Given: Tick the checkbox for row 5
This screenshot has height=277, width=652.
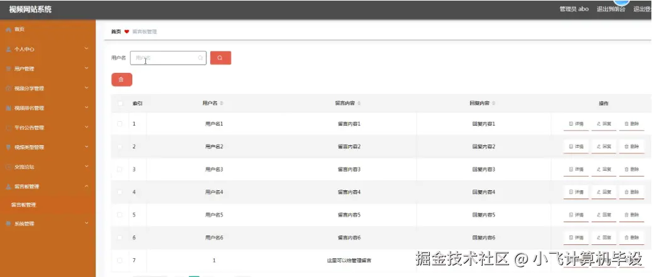Looking at the screenshot, I should (120, 215).
